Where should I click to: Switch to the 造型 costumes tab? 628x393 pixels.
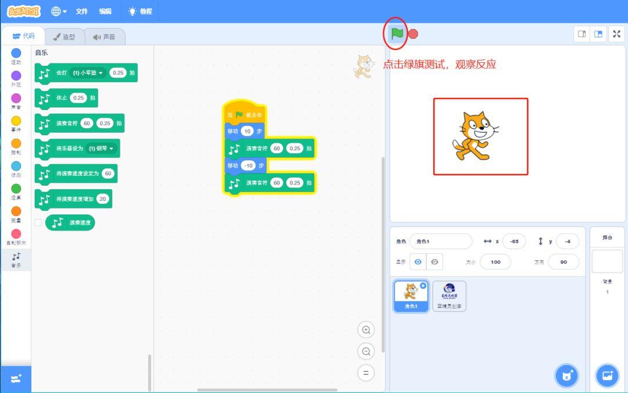click(x=65, y=37)
